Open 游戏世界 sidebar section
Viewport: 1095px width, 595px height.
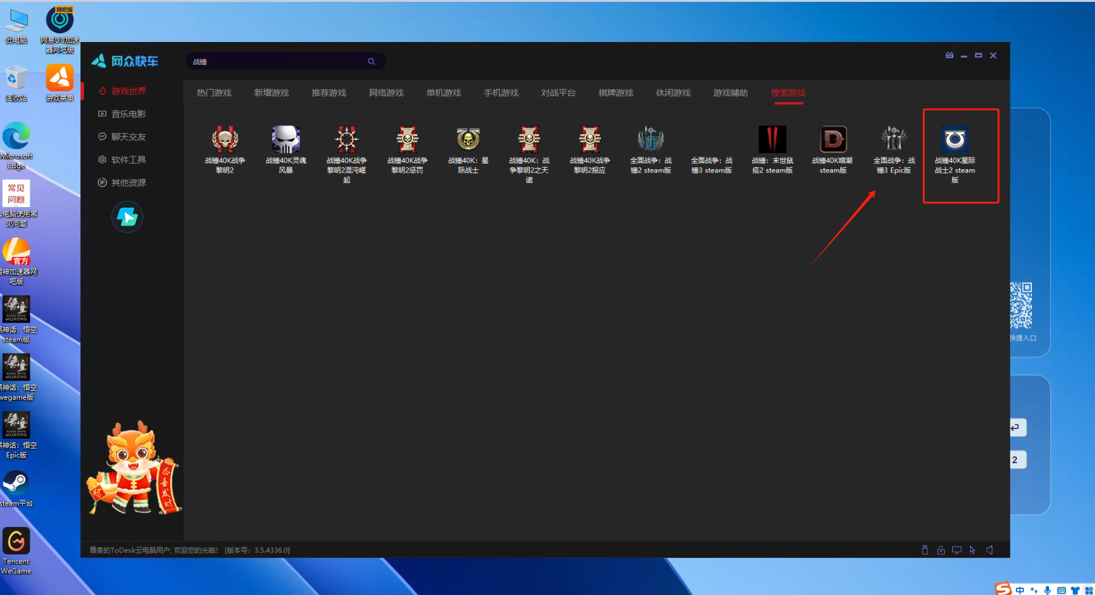(122, 91)
